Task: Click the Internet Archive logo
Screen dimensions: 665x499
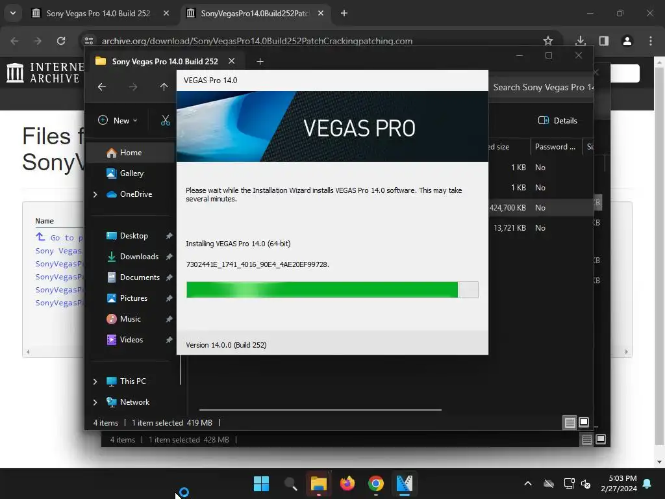Action: click(x=45, y=73)
